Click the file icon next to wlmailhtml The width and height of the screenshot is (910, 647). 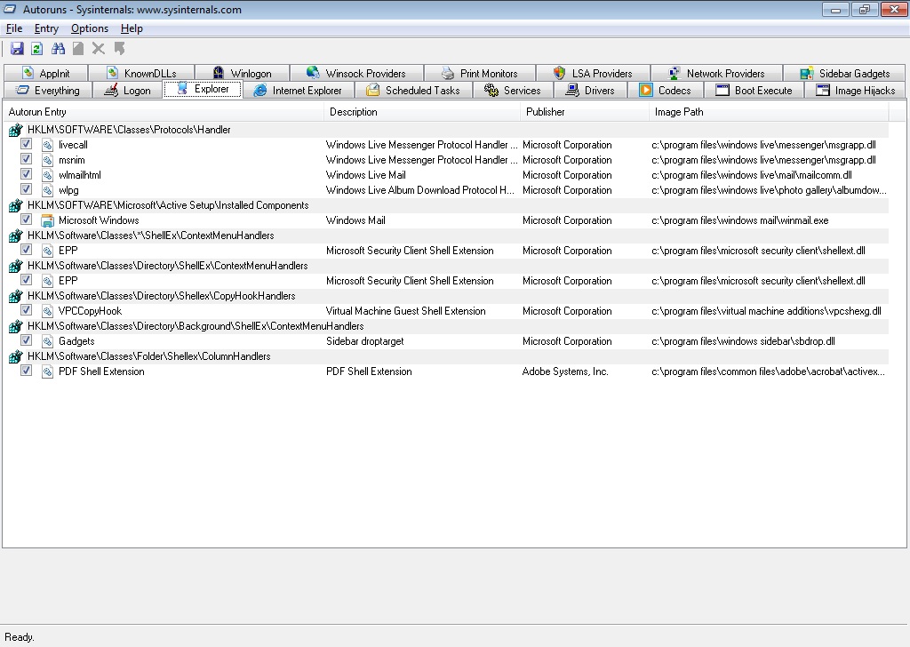click(x=48, y=175)
